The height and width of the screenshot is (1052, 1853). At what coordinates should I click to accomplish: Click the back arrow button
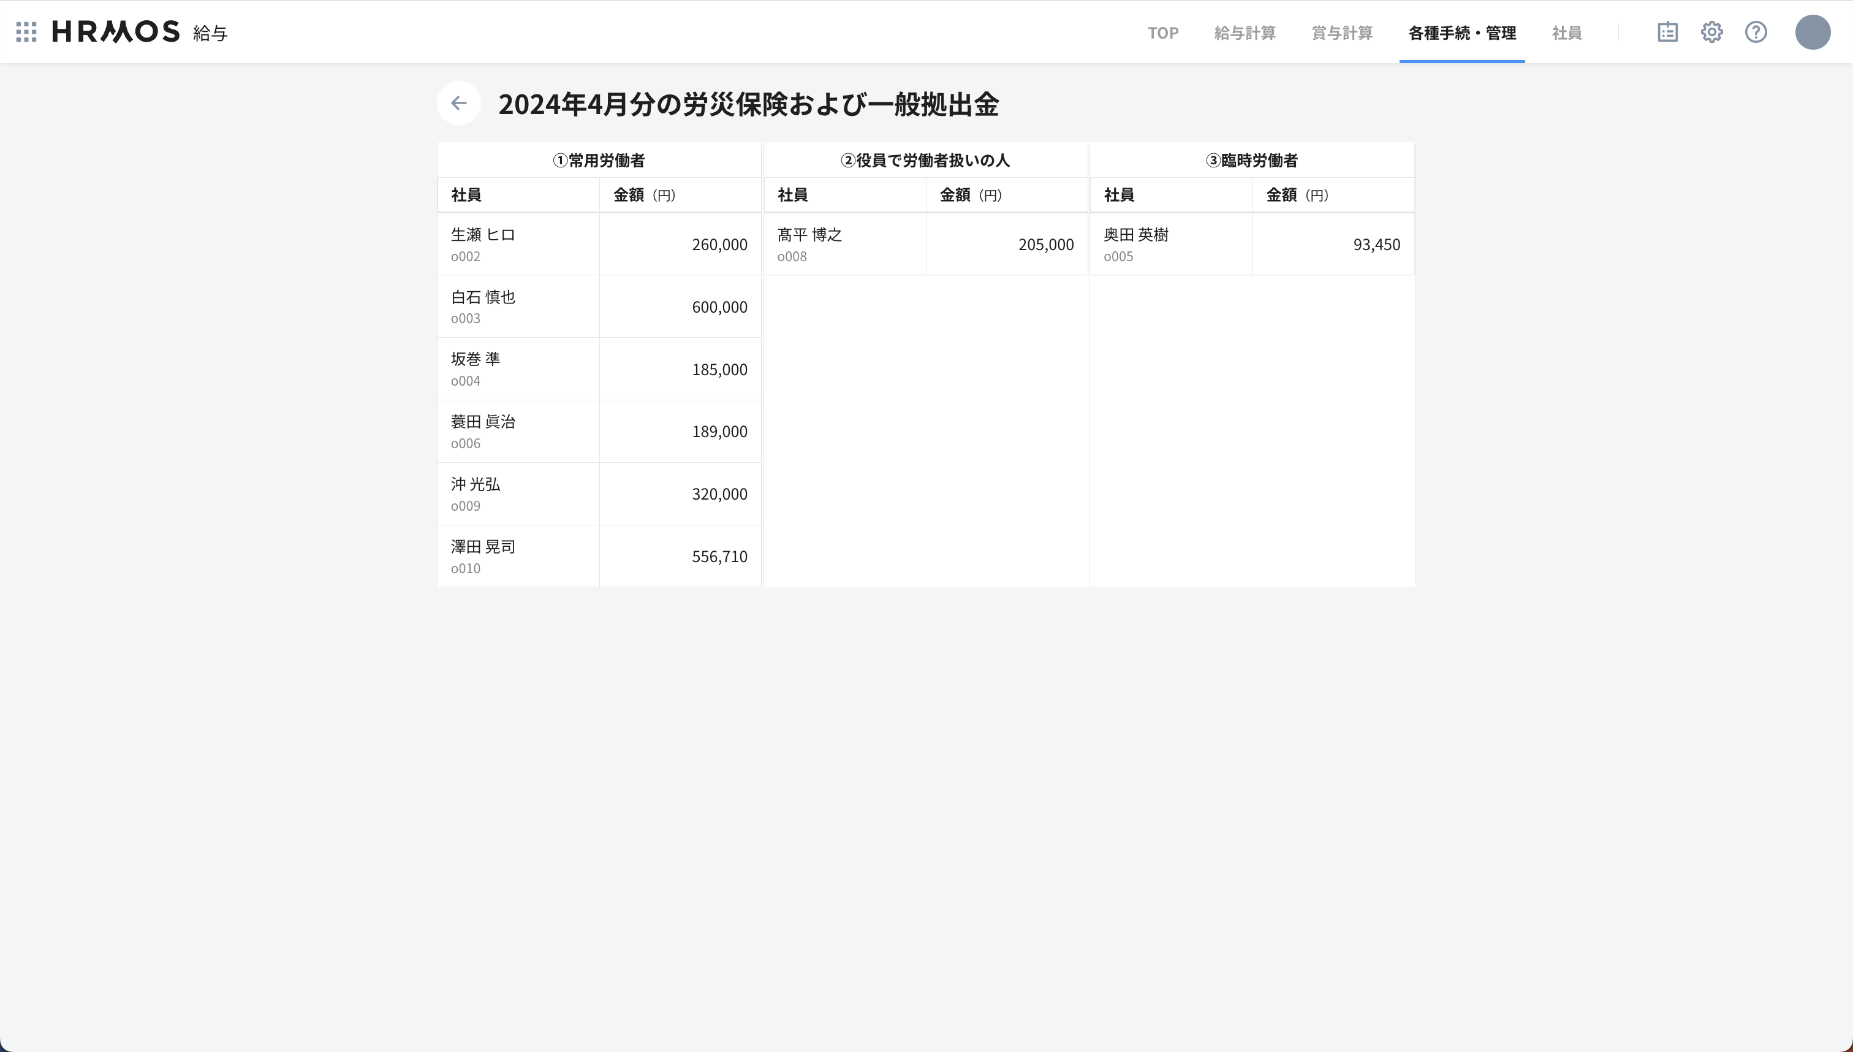tap(458, 104)
